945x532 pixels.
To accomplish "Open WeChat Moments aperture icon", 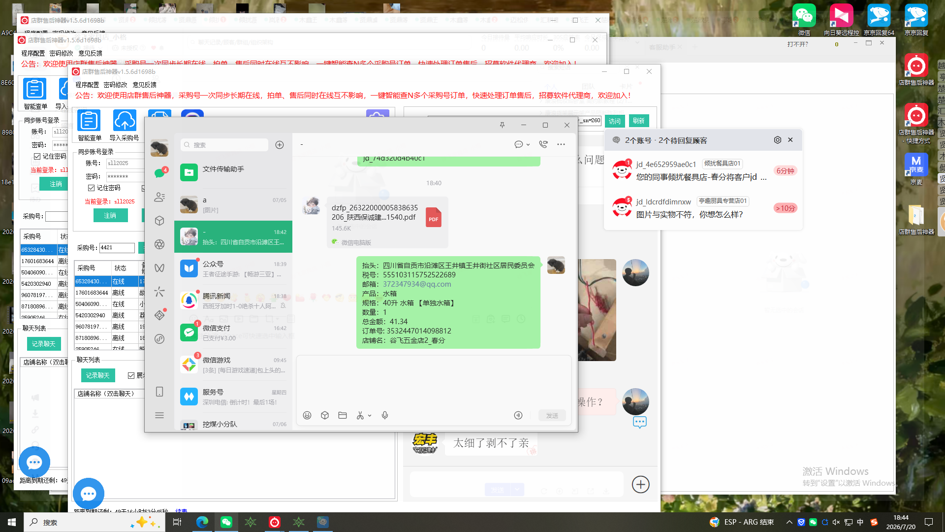I will click(x=159, y=244).
